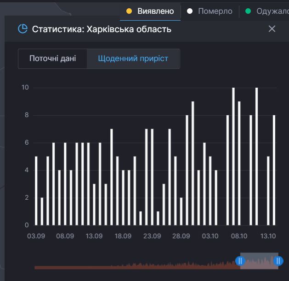Click the left range slider handle
Screen dimensions: 289x281
[240, 261]
